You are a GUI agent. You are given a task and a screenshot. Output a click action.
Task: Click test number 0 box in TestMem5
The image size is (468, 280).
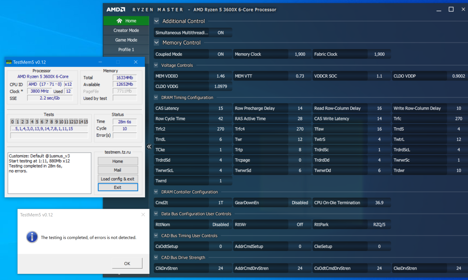pos(12,122)
